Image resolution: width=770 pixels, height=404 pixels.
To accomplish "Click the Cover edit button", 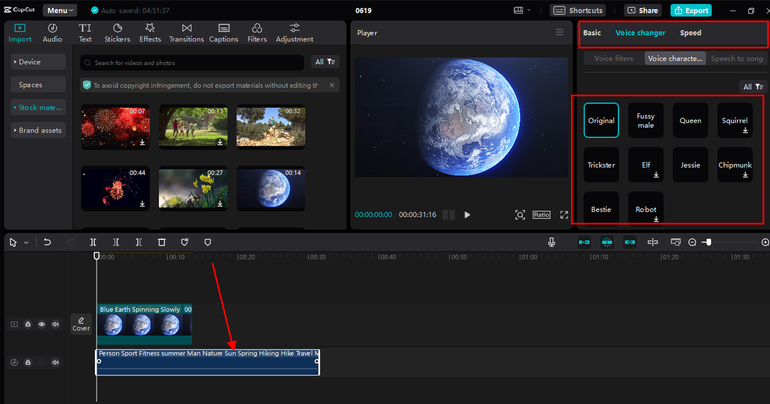I will click(81, 324).
